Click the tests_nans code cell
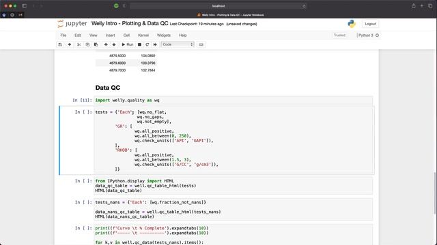Image resolution: width=437 pixels, height=245 pixels. click(x=234, y=210)
